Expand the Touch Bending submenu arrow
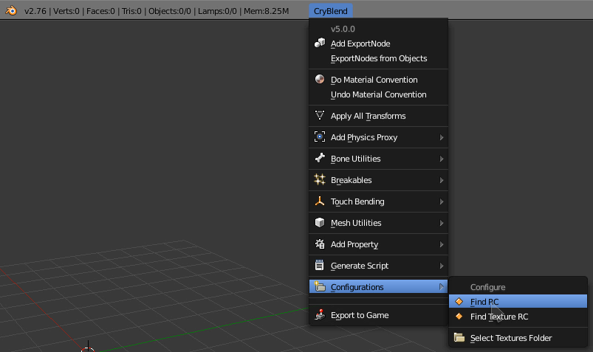The width and height of the screenshot is (593, 352). 442,201
